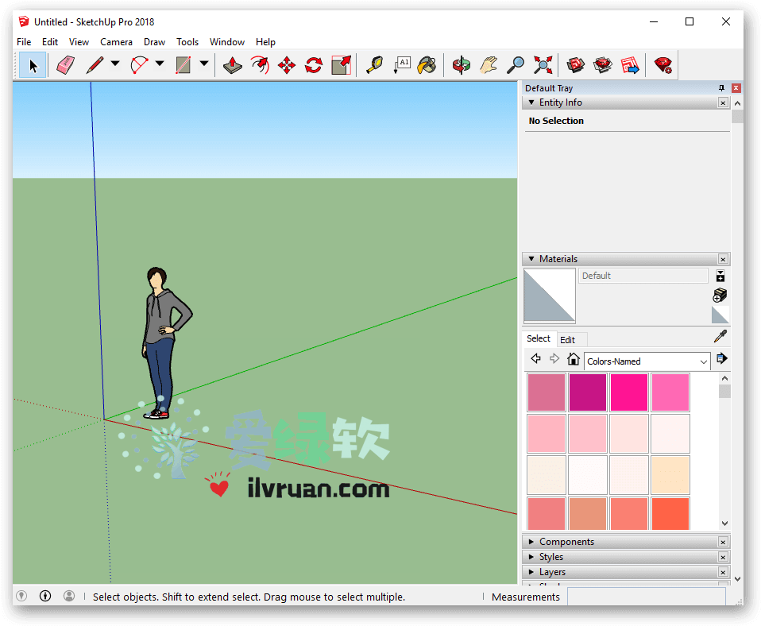Expand the Layers panel

(x=531, y=572)
